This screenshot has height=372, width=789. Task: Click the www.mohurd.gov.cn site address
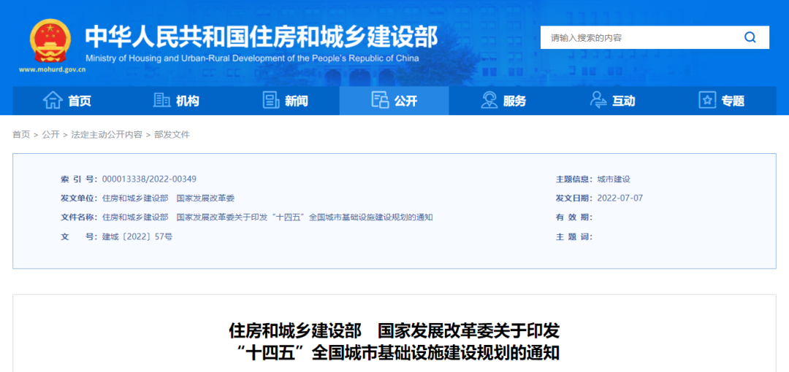[53, 70]
